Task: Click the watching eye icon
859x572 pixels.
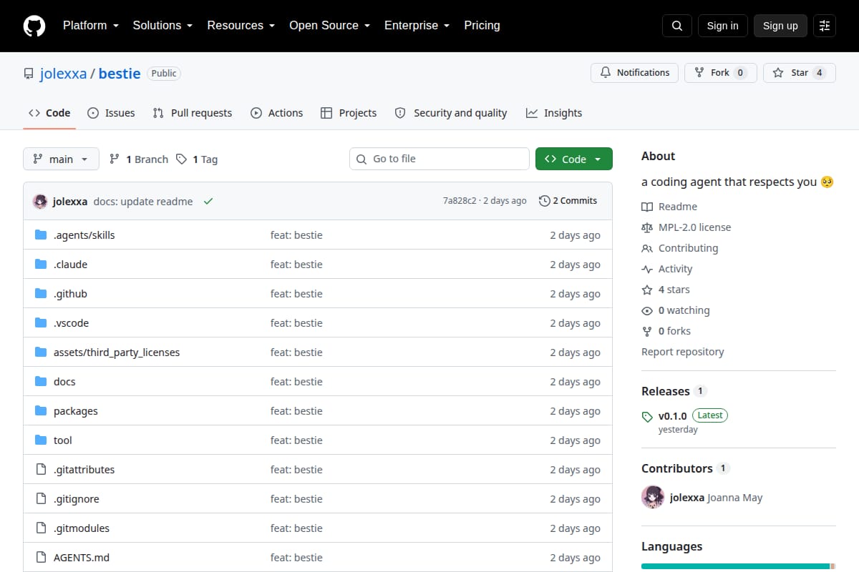Action: (647, 310)
